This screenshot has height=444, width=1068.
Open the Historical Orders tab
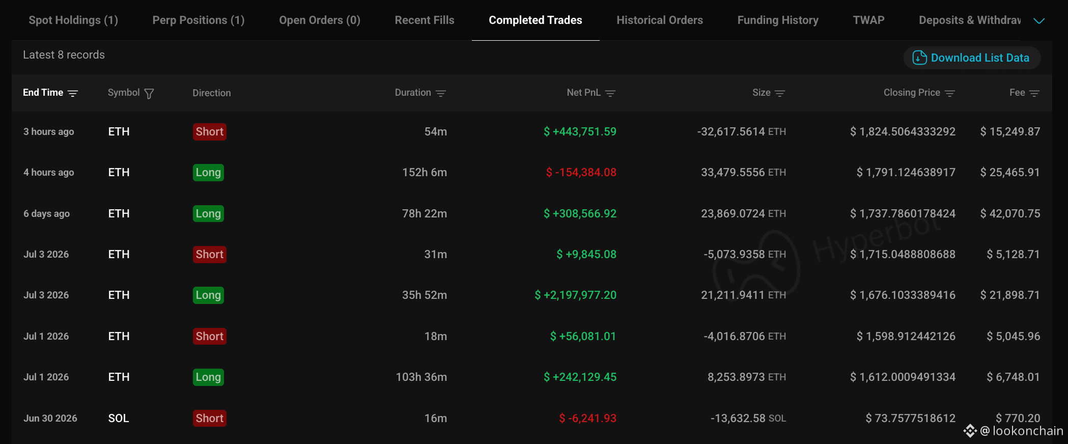pos(660,20)
